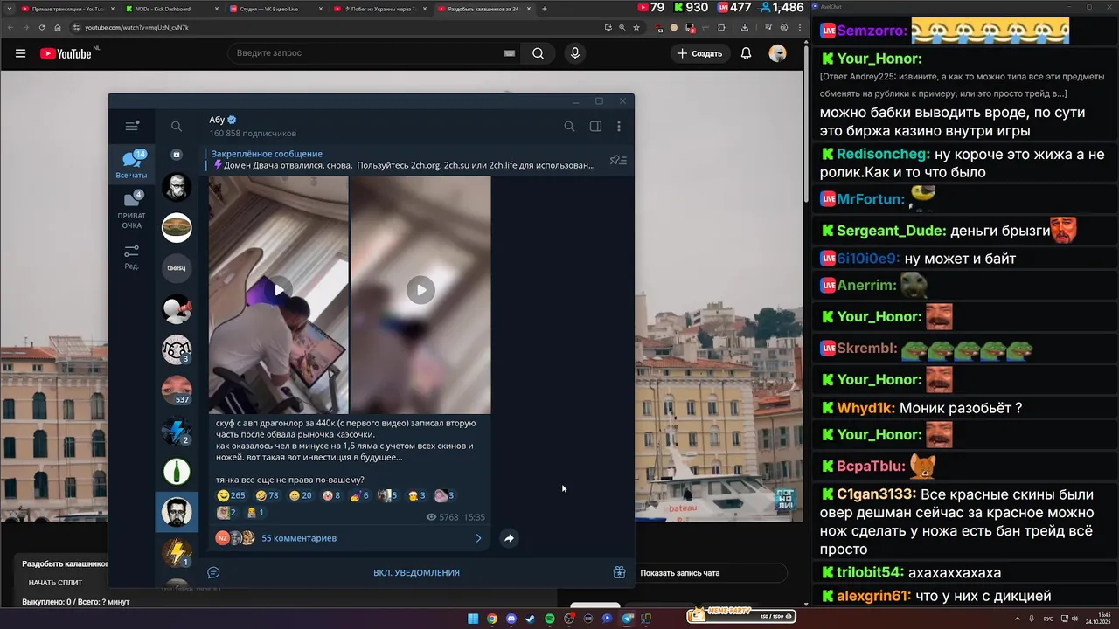
Task: Open Windows Start button
Action: click(x=473, y=619)
